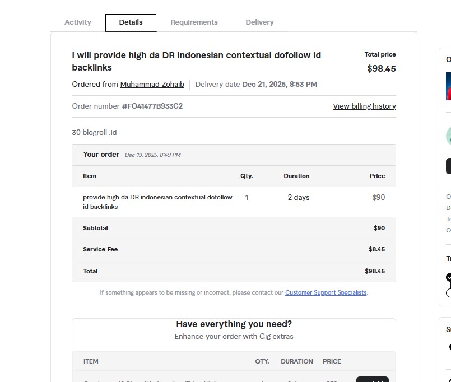Click the filled checkmark tracking step

449,277
